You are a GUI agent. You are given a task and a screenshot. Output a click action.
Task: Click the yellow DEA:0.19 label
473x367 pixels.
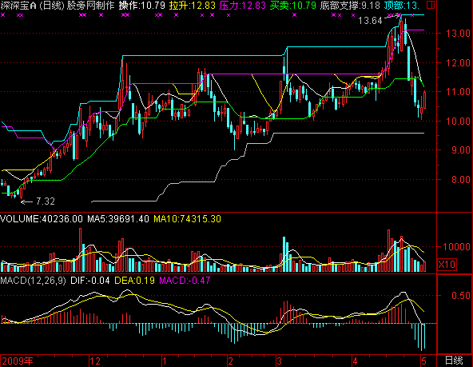(134, 281)
